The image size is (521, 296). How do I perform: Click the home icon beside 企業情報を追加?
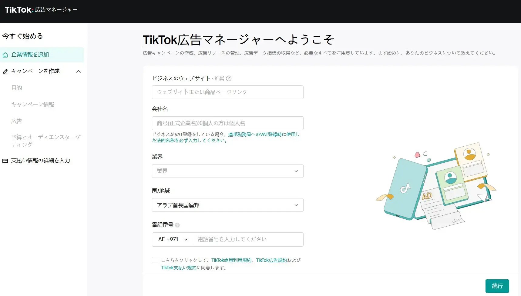(x=5, y=55)
